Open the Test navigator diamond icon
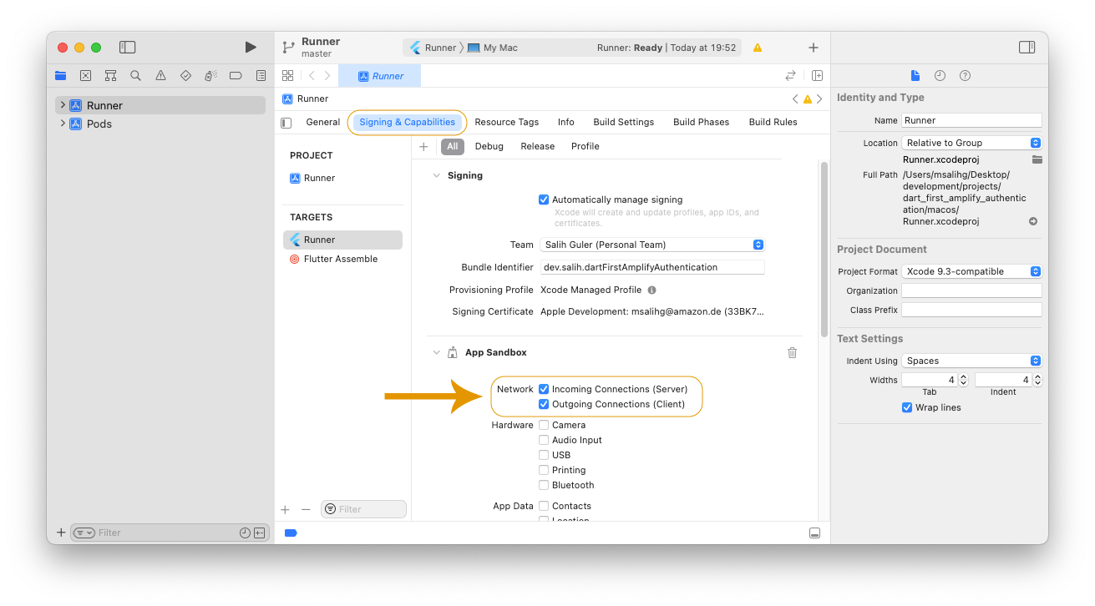Screen dimensions: 1095x606 point(185,75)
